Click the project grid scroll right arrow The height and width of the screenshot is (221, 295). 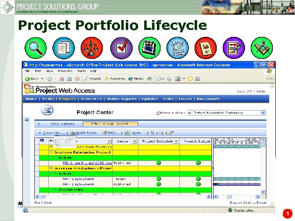pos(209,196)
